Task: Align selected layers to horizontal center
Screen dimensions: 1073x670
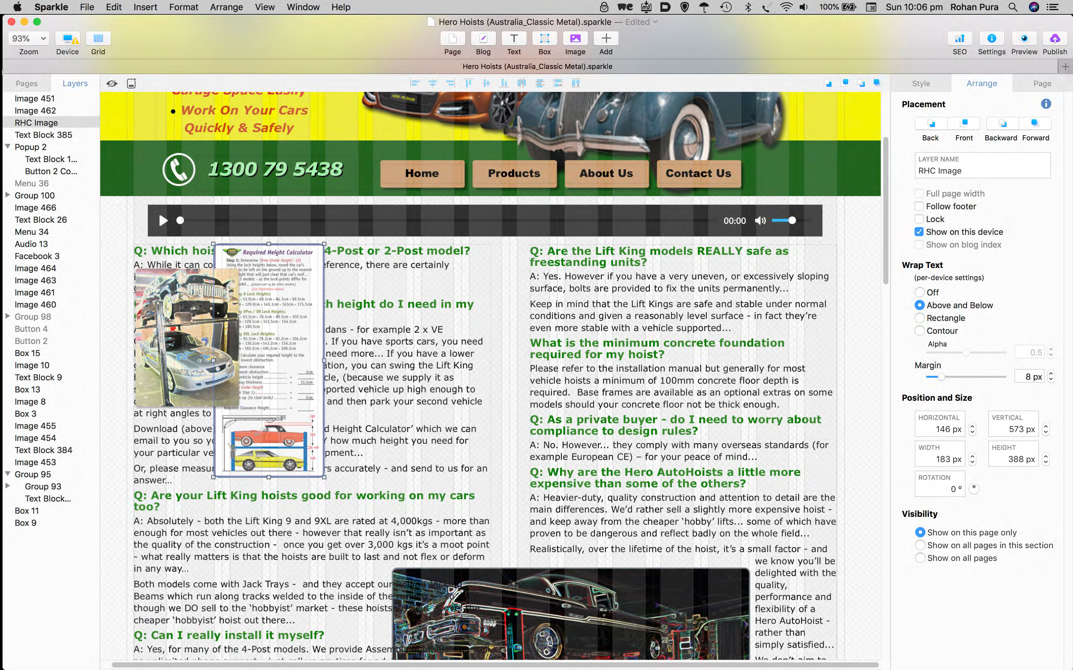Action: [433, 83]
